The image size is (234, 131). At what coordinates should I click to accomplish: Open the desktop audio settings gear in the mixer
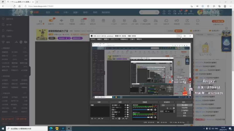click(155, 110)
